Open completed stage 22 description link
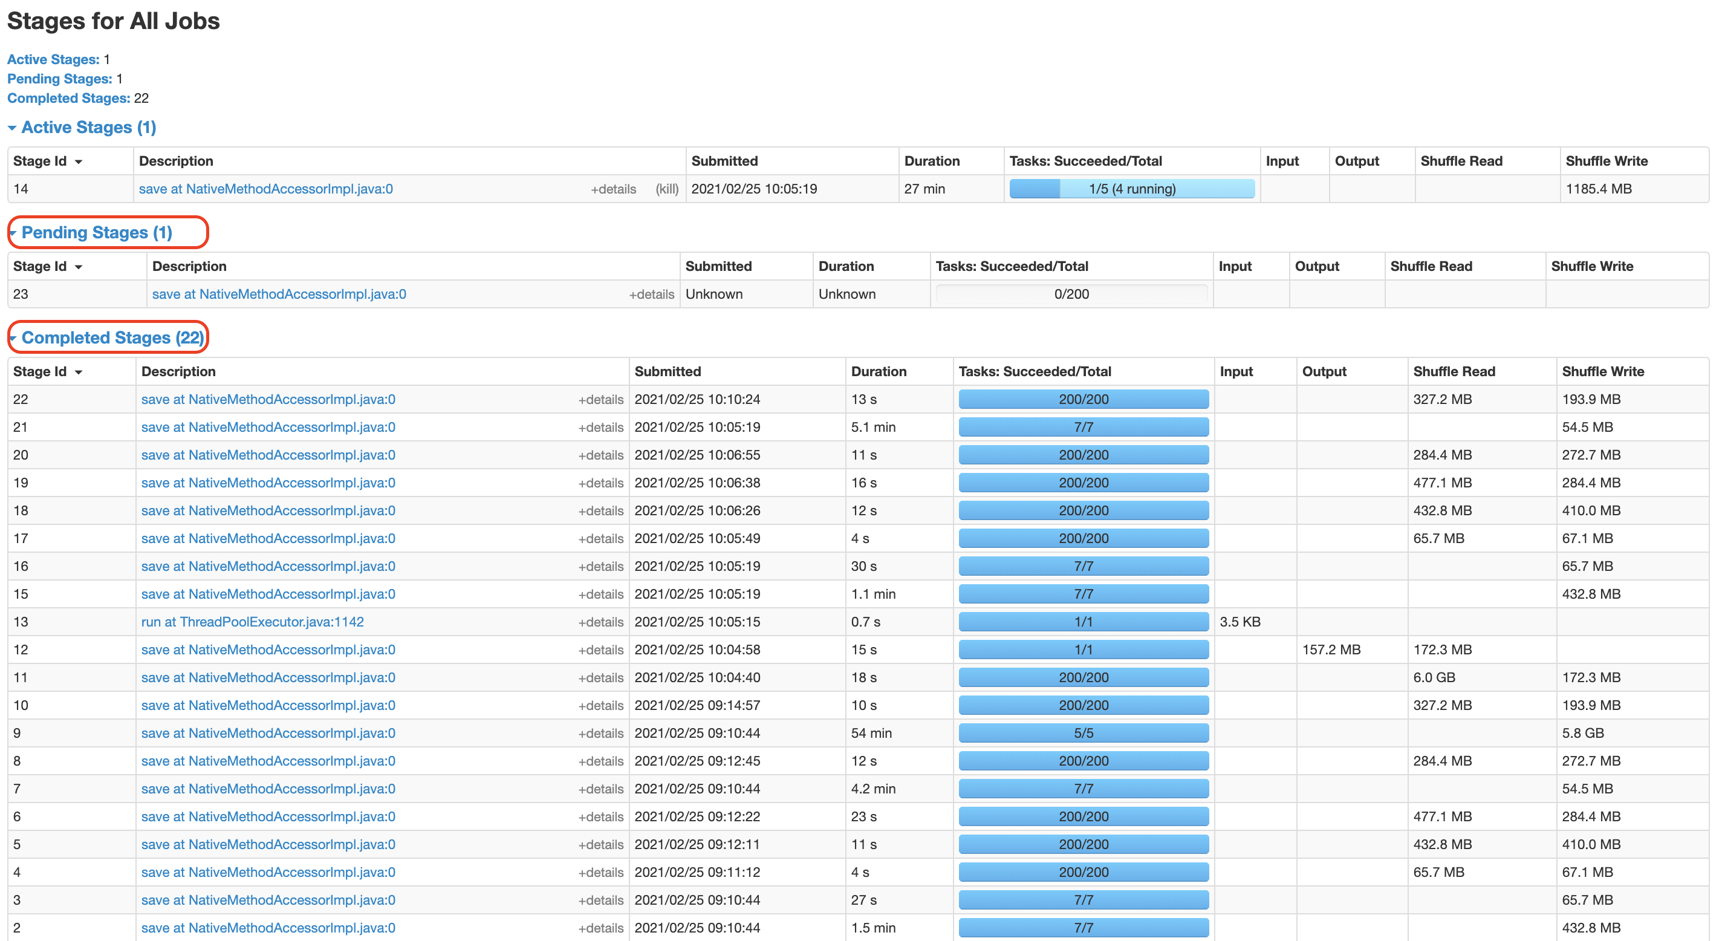 (x=268, y=399)
